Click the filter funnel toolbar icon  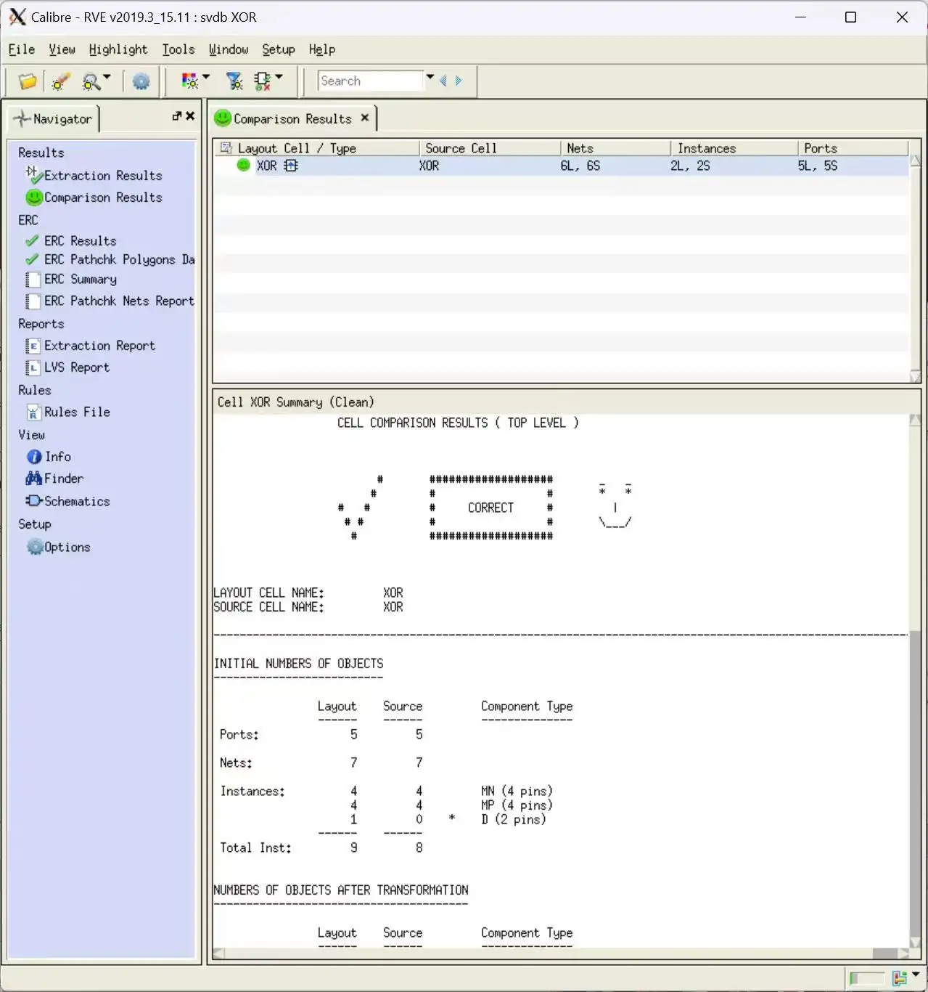pyautogui.click(x=234, y=81)
